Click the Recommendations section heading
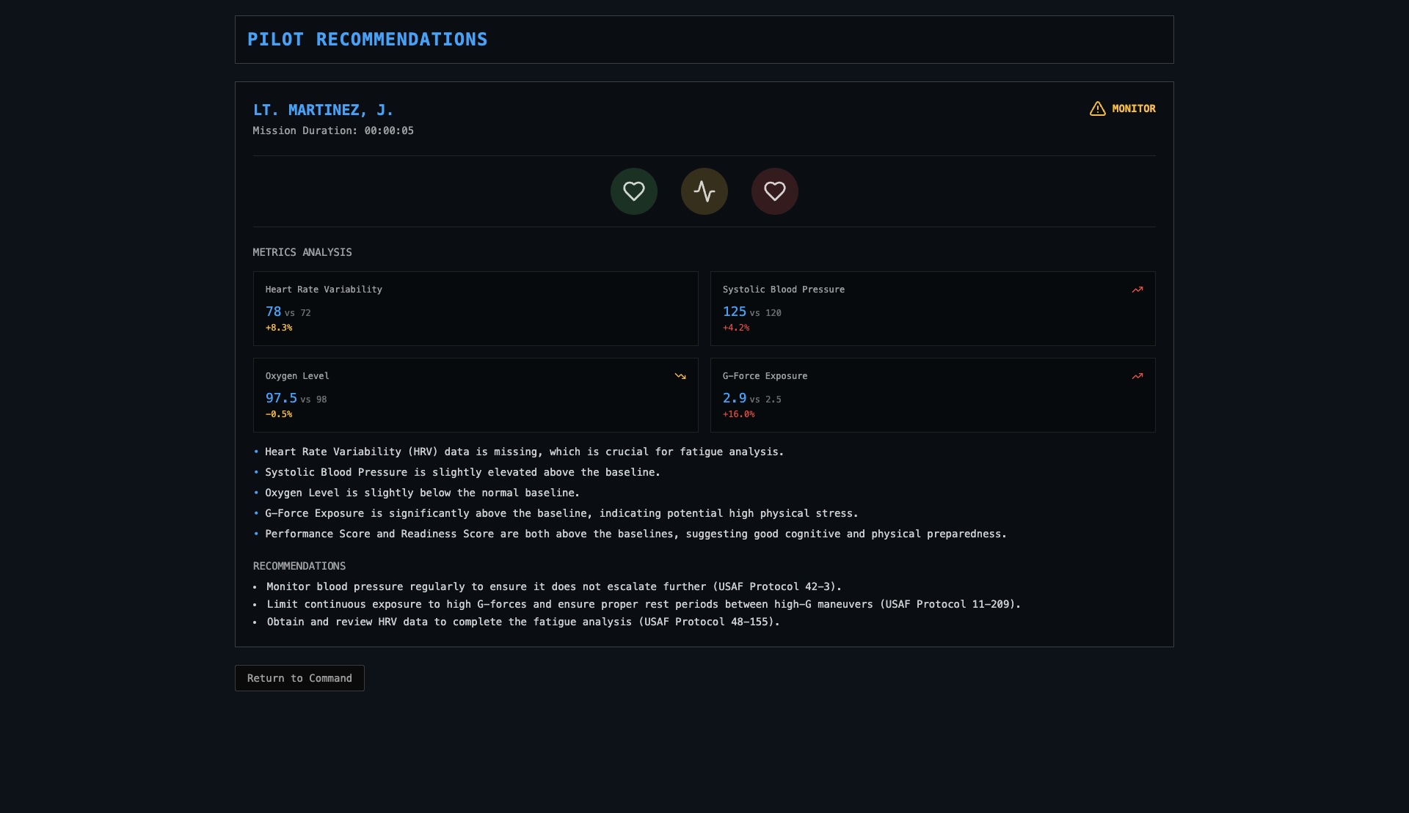This screenshot has height=813, width=1409. pos(299,566)
